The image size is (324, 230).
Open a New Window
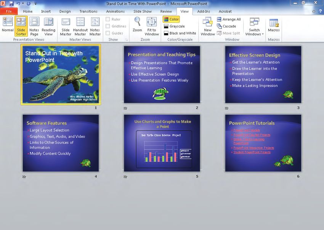pyautogui.click(x=208, y=26)
